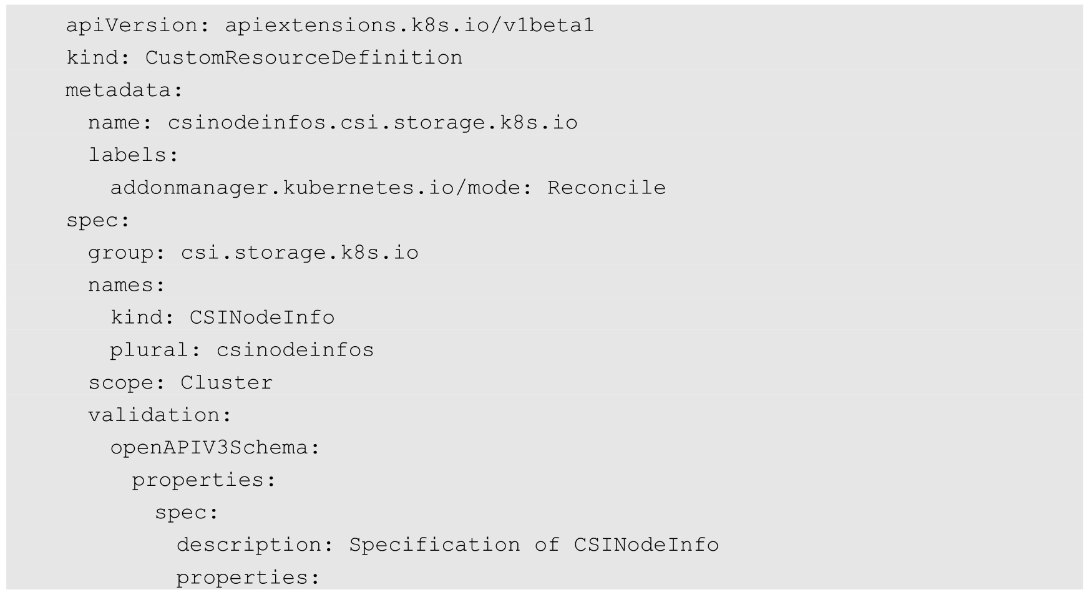1087x595 pixels.
Task: Click the csinodeinfos plural value
Action: point(295,350)
